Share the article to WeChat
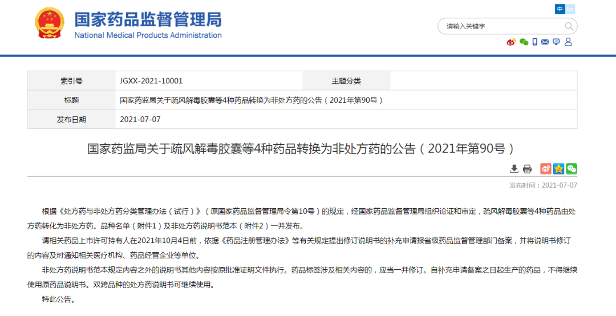Viewport: 616px width, 316px height. [572, 169]
